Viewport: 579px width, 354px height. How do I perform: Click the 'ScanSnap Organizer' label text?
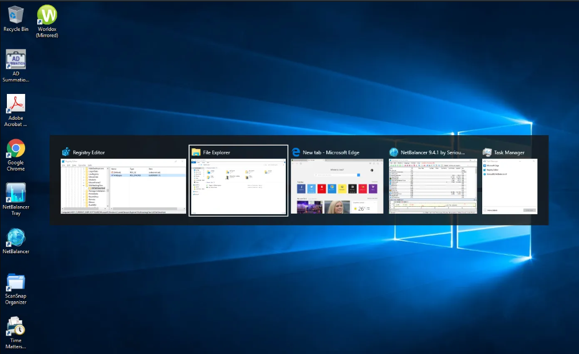point(16,299)
